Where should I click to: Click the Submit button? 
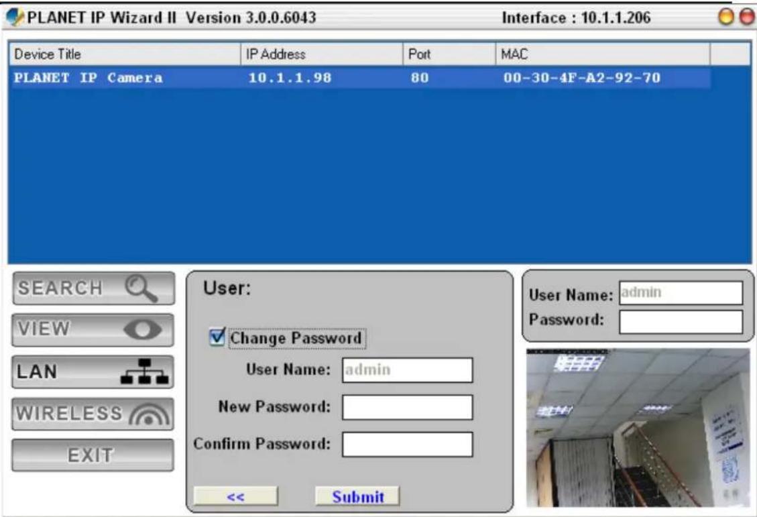click(x=358, y=496)
